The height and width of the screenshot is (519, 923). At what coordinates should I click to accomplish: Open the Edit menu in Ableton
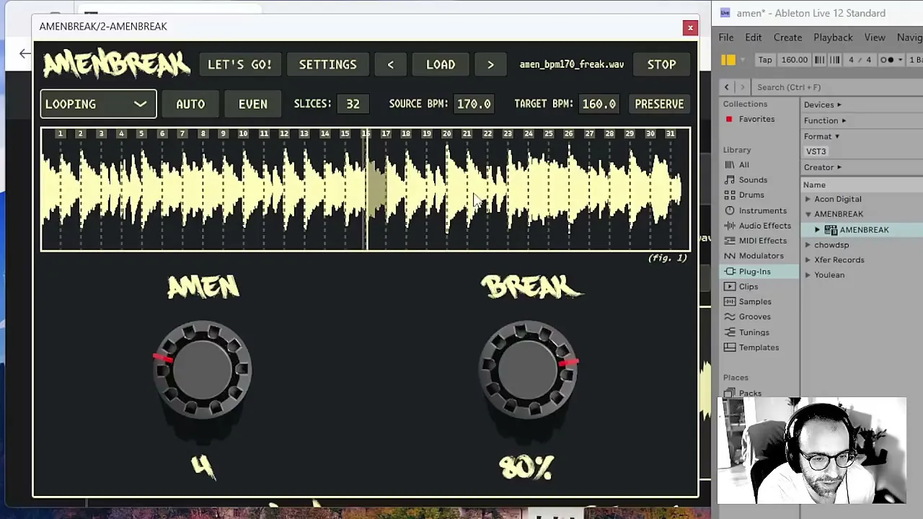click(x=754, y=37)
